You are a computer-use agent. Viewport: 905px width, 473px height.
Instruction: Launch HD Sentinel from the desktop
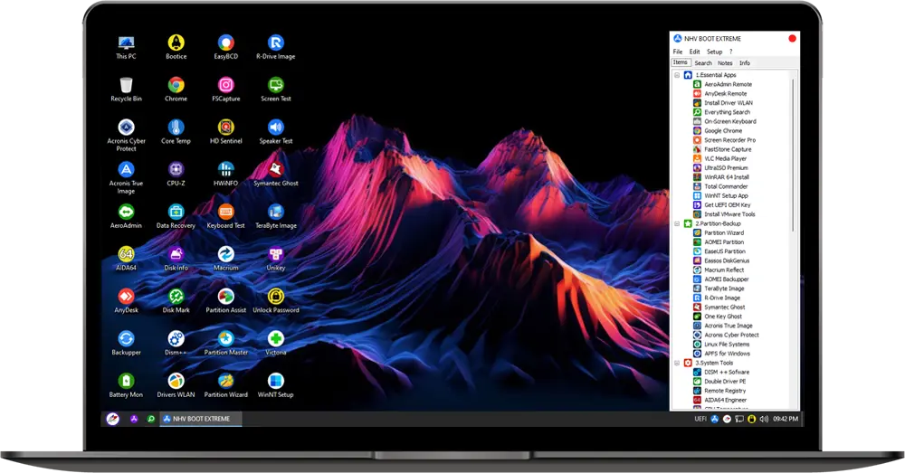tap(225, 131)
